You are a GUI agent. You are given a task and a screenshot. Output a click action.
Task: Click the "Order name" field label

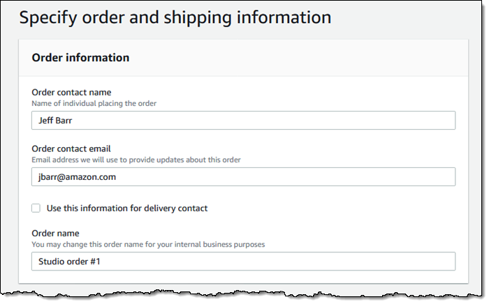click(56, 233)
